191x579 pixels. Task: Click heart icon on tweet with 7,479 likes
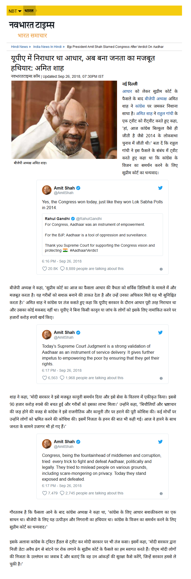(45, 493)
